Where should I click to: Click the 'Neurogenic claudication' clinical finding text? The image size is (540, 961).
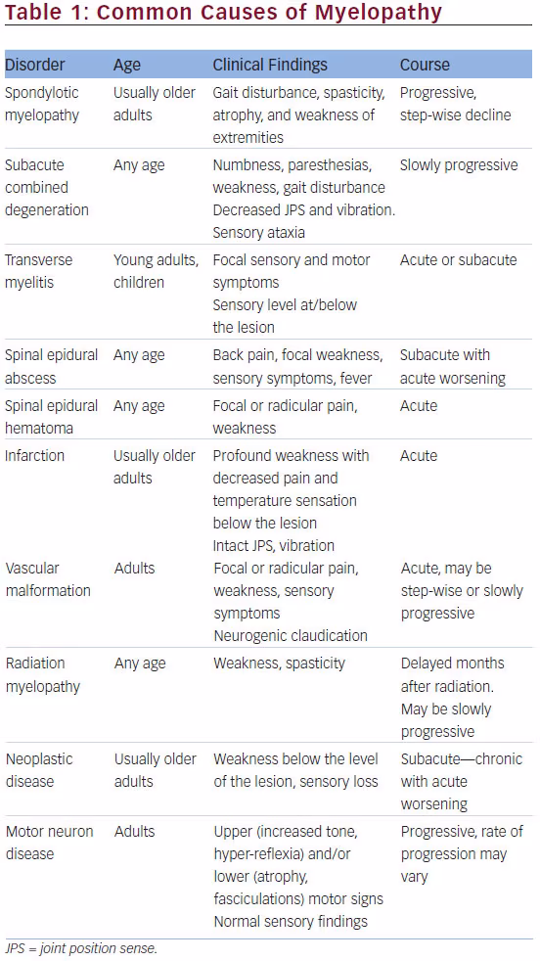(291, 635)
